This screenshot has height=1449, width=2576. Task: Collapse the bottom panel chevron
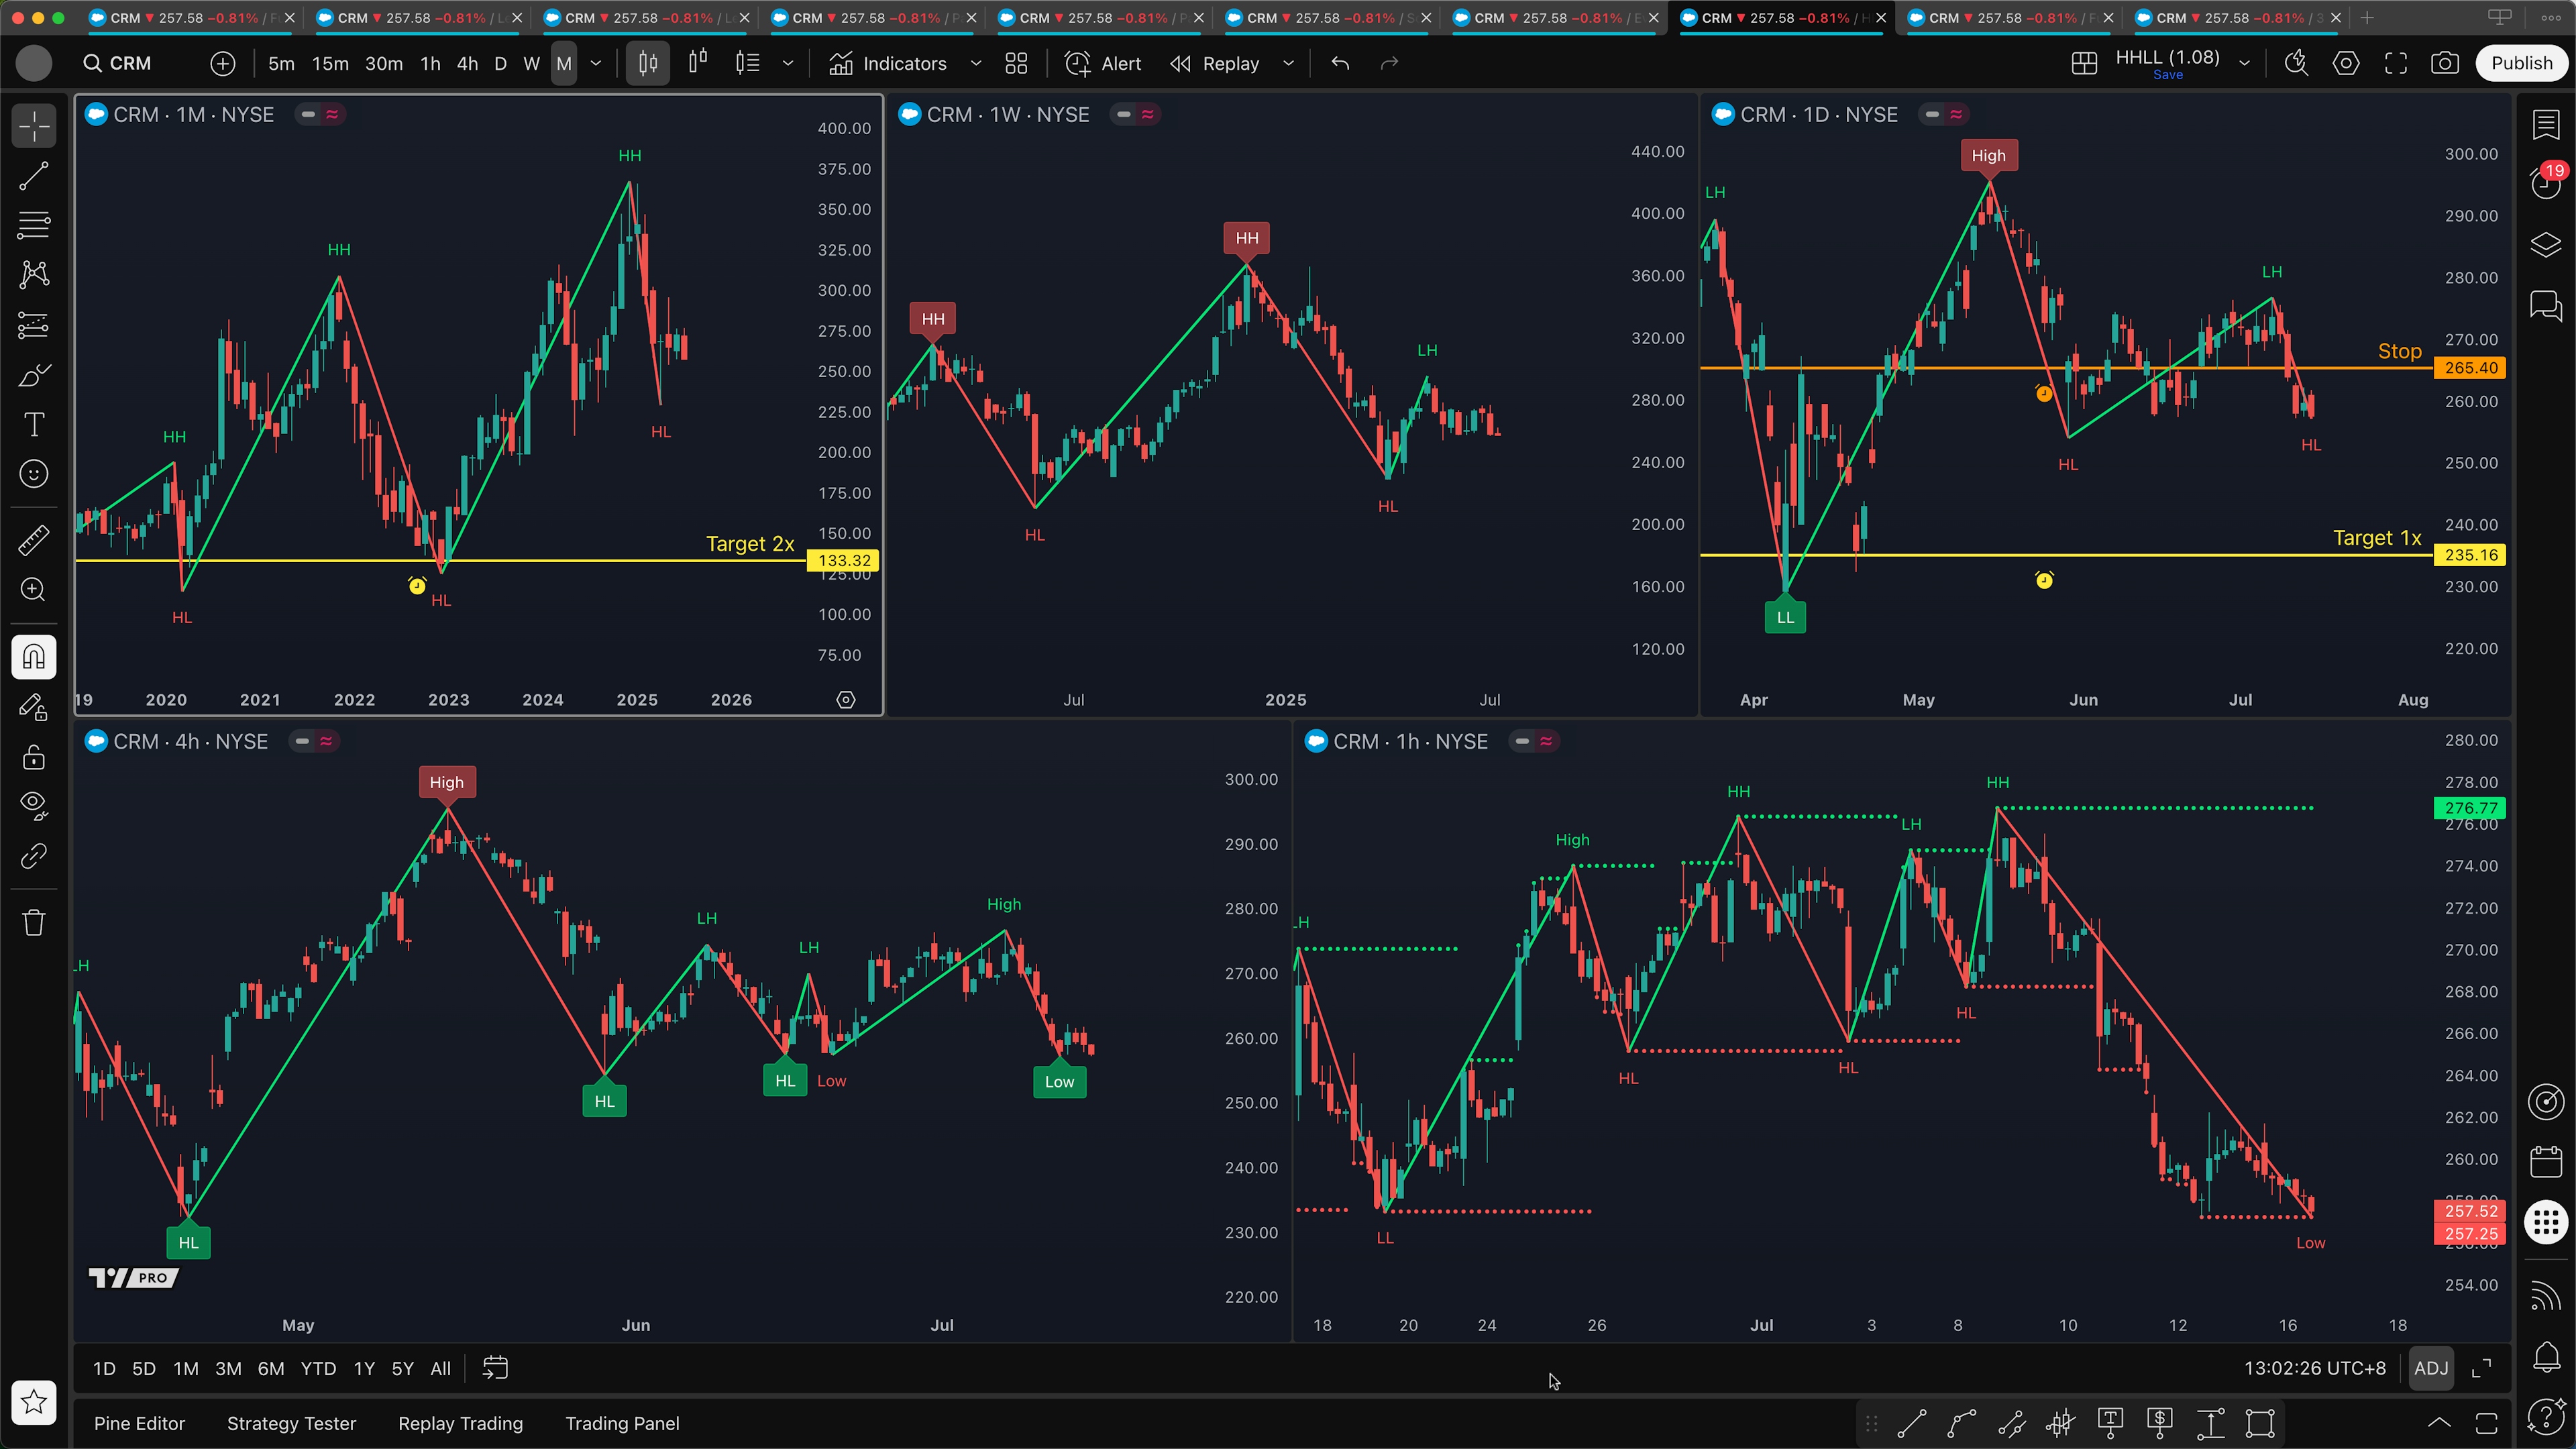(2439, 1423)
